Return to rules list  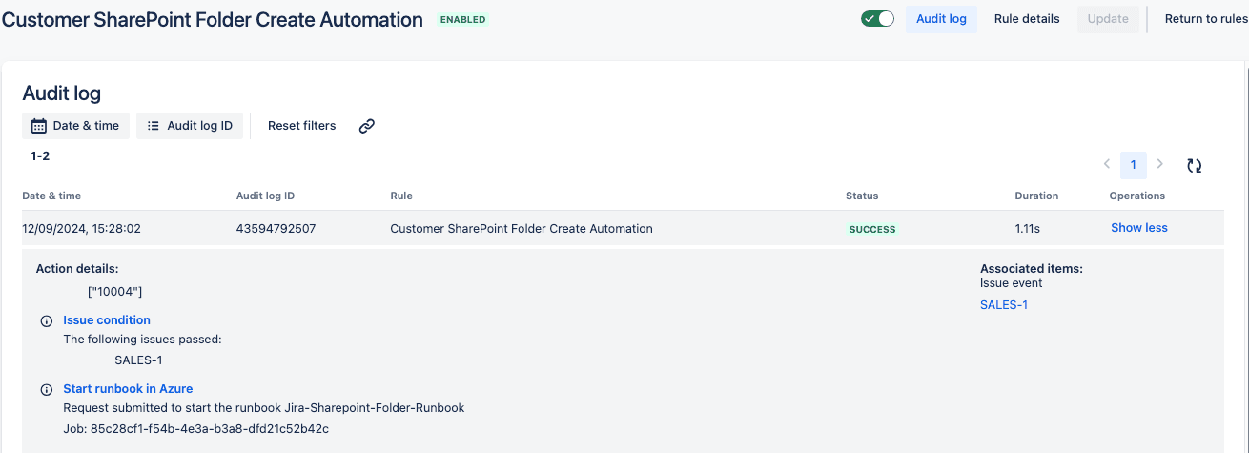click(1206, 19)
